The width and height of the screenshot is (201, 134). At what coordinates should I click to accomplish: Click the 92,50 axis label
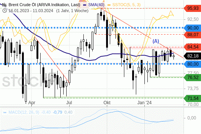click(x=193, y=19)
